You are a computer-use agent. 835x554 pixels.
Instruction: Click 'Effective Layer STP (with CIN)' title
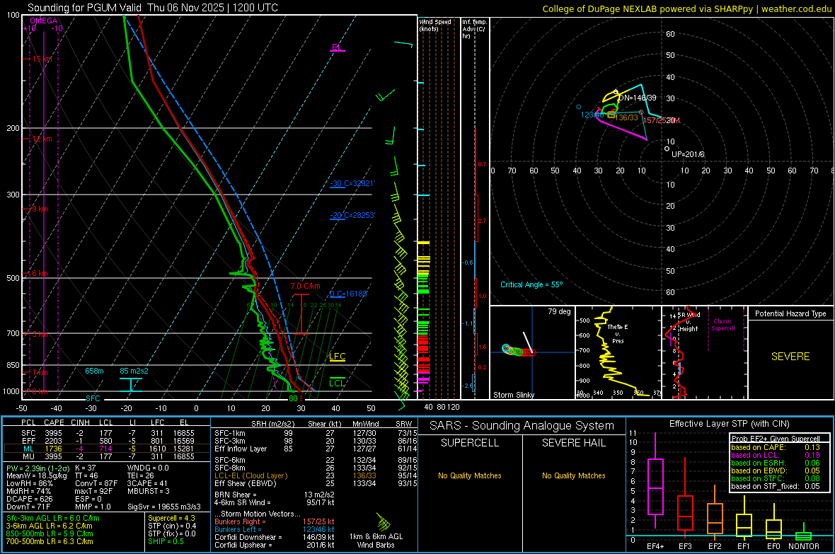point(729,424)
